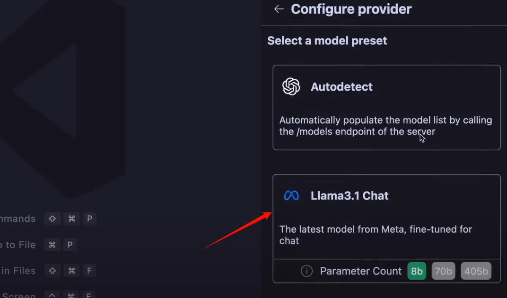
Task: Go back using the left arrow icon
Action: point(279,9)
